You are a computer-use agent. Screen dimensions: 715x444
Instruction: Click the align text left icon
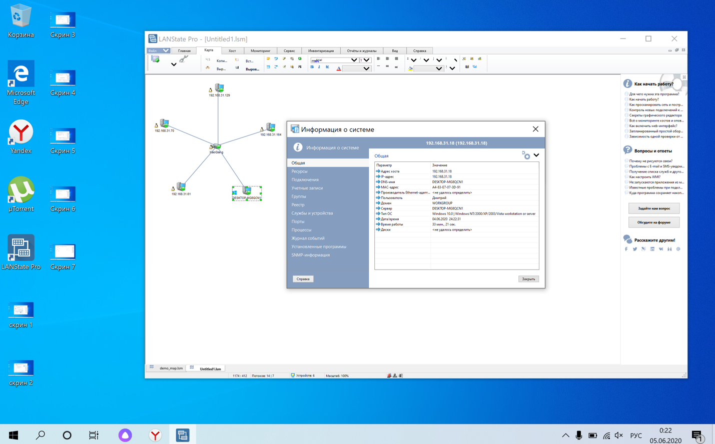[x=378, y=59]
